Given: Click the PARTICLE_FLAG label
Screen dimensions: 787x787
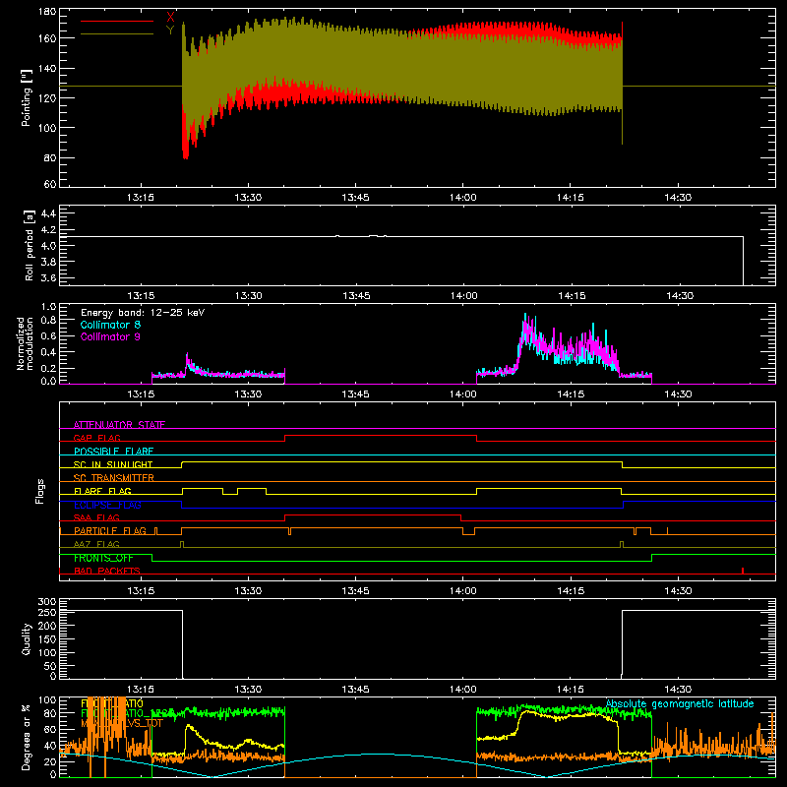Looking at the screenshot, I should [x=110, y=530].
